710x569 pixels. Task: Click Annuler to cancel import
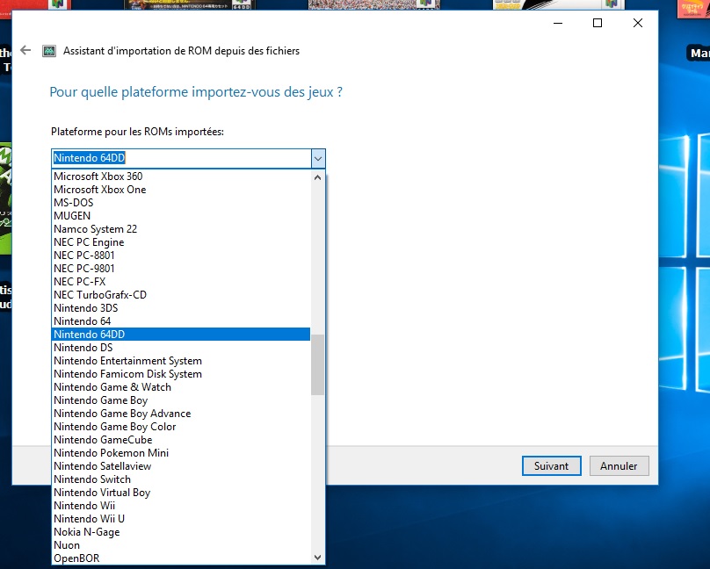[619, 466]
